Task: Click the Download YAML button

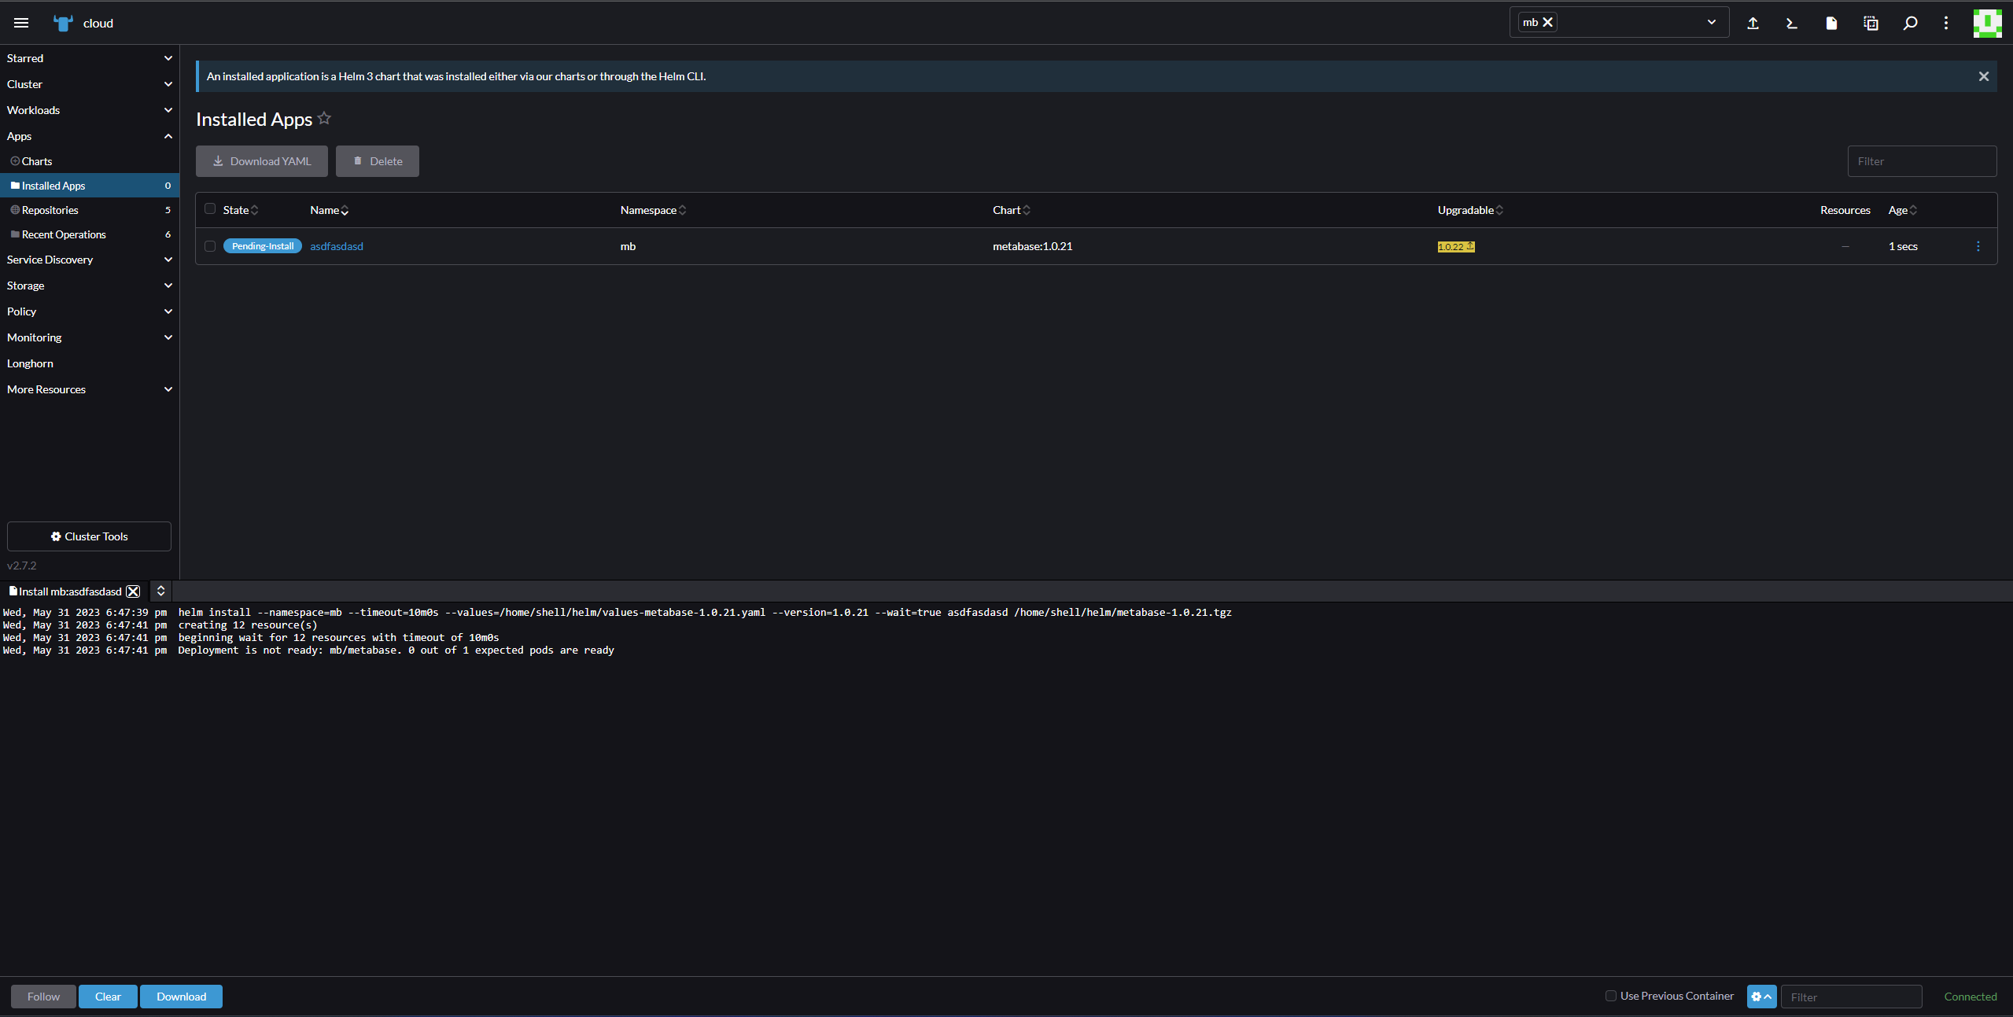Action: click(x=262, y=161)
